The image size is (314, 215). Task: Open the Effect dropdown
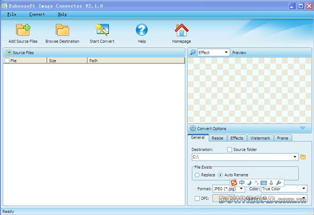[x=213, y=53]
